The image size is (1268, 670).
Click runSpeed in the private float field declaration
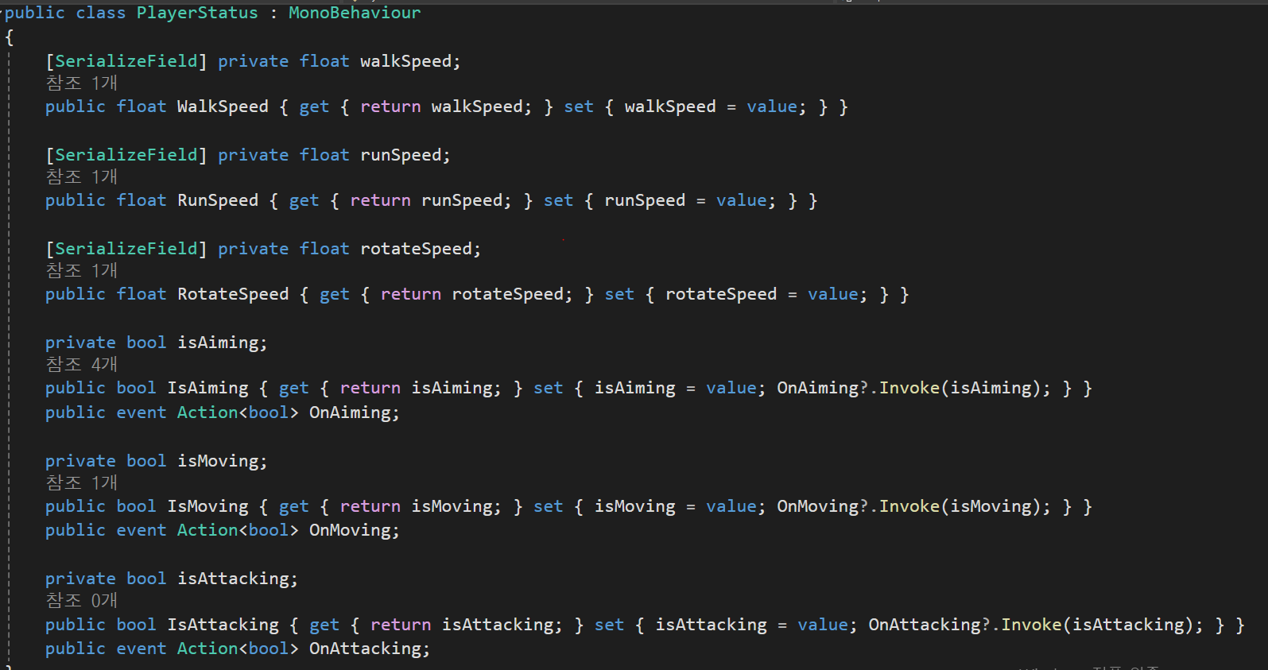401,155
